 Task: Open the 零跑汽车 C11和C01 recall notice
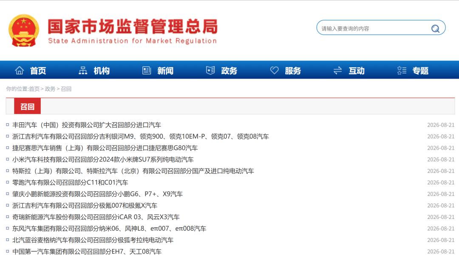[x=70, y=182]
